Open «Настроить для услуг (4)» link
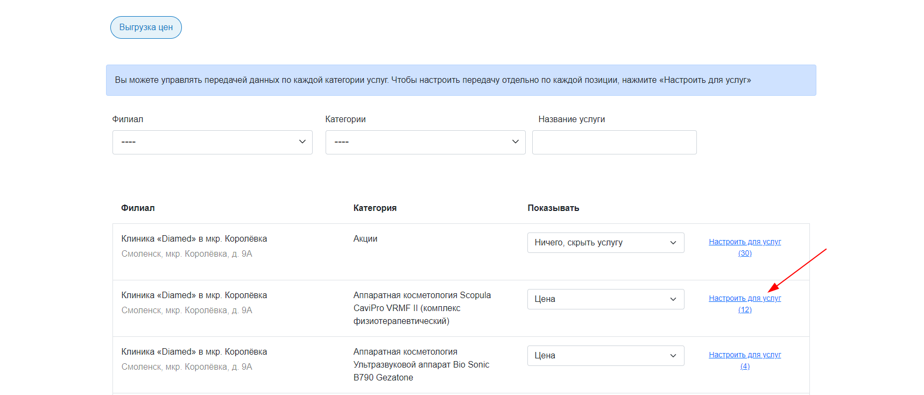Image resolution: width=924 pixels, height=395 pixels. click(745, 361)
